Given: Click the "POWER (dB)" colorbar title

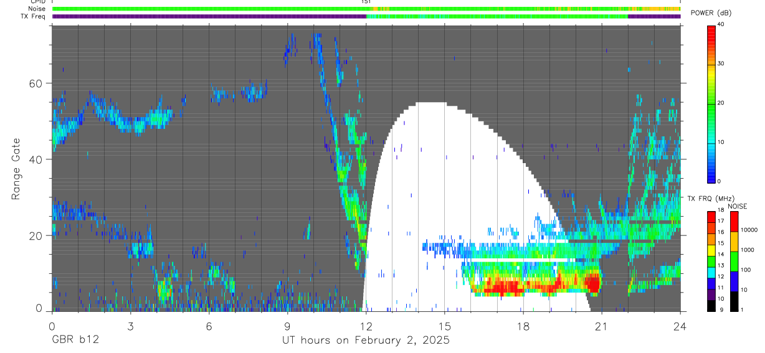Looking at the screenshot, I should click(711, 12).
